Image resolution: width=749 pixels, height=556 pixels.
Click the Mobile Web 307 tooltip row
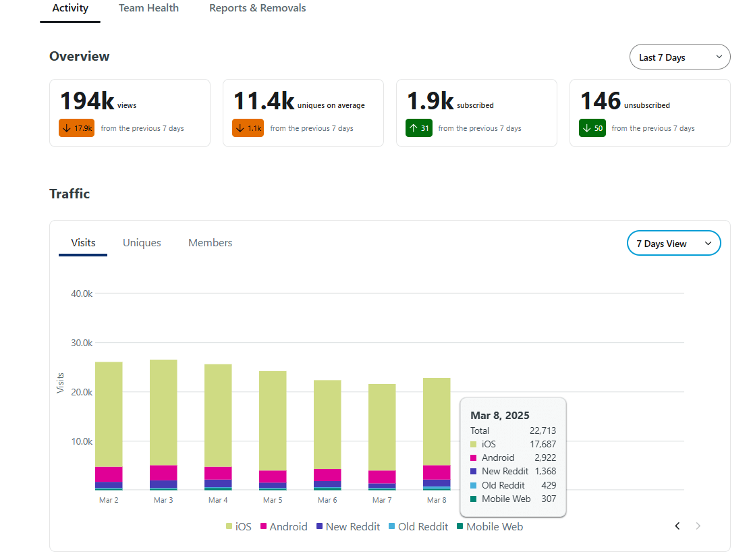(513, 499)
